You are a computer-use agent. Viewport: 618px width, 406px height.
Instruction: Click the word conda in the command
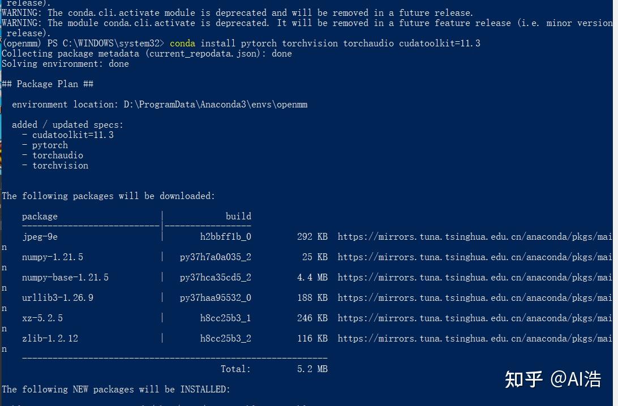(x=182, y=44)
